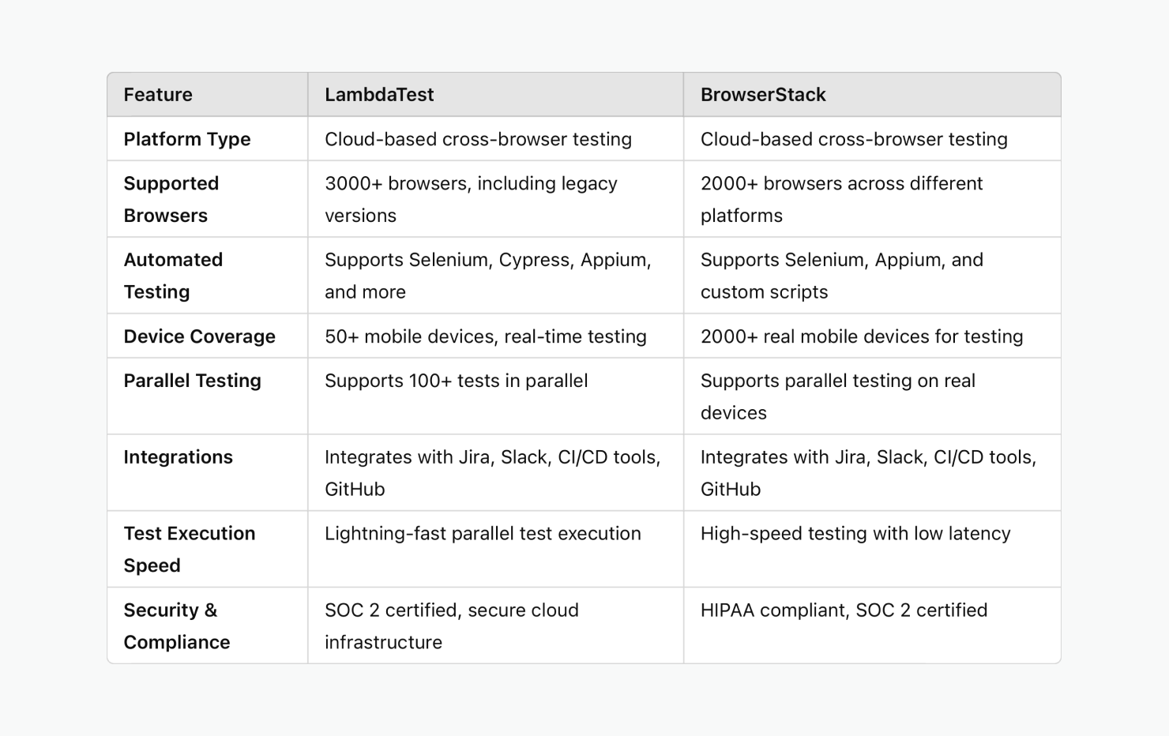This screenshot has width=1169, height=736.
Task: Click the 3000+ browsers legacy versions cell
Action: 471,199
